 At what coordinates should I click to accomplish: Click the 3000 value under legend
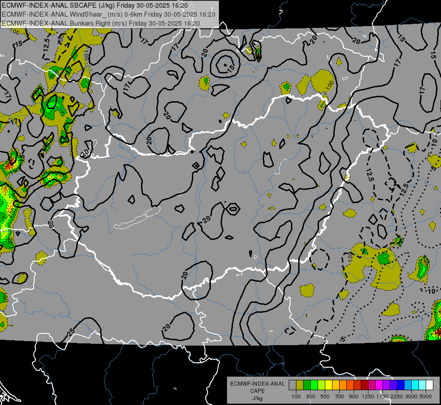pos(411,396)
